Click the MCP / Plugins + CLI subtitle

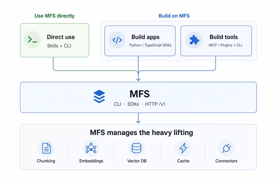(x=225, y=45)
